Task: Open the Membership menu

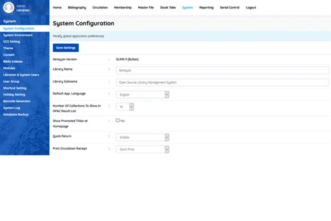Action: (x=123, y=7)
